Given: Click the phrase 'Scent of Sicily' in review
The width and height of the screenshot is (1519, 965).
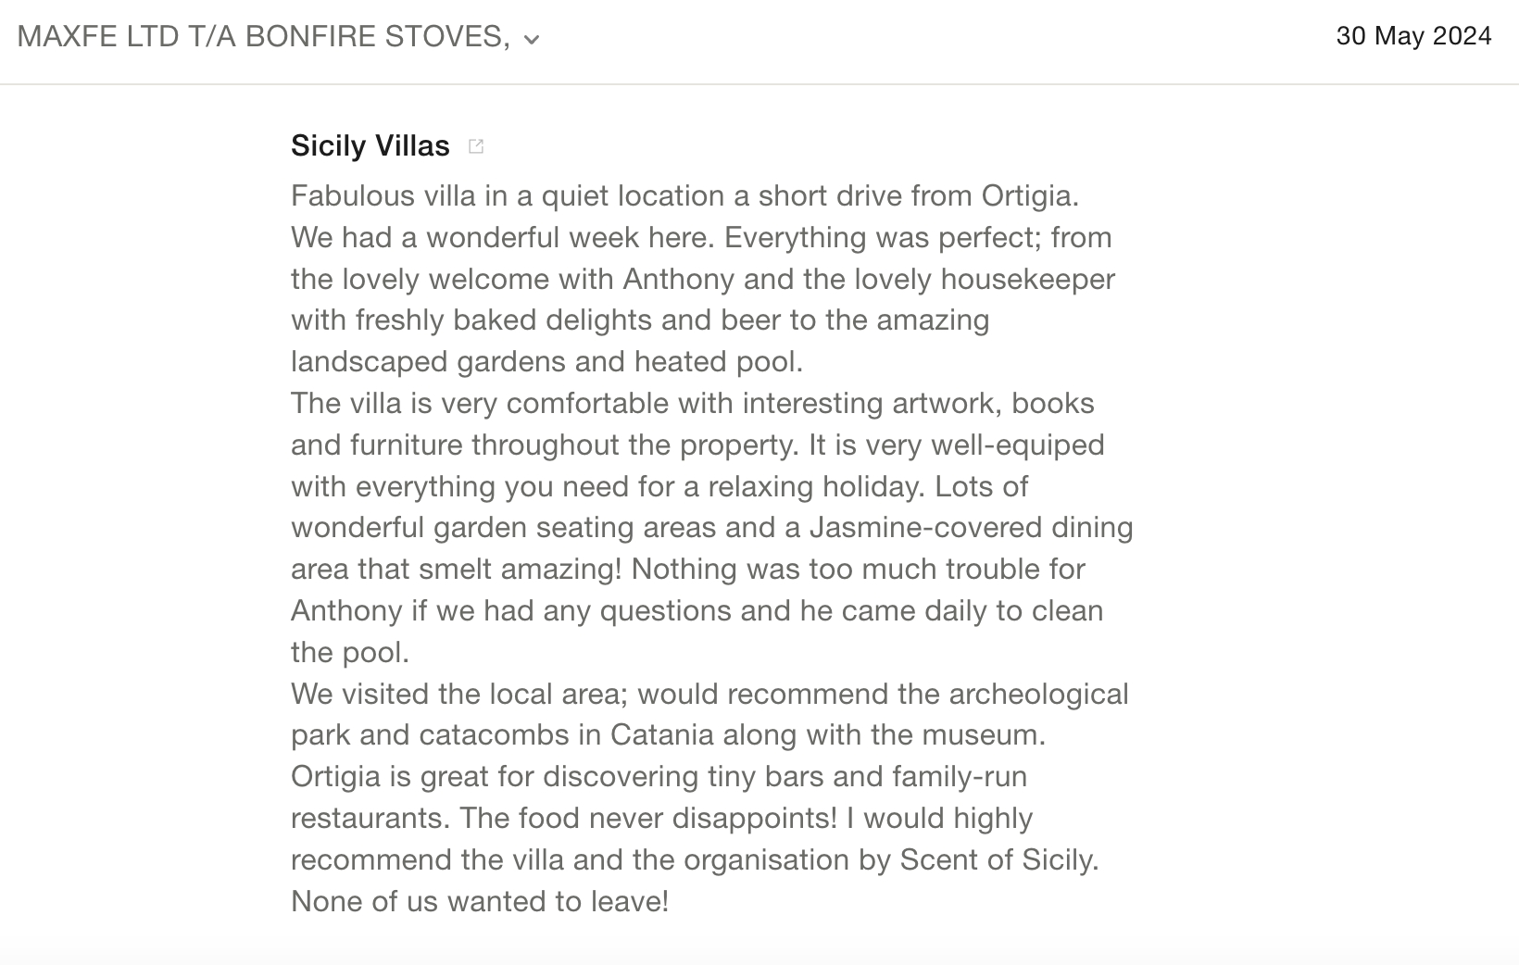Looking at the screenshot, I should click(x=998, y=859).
